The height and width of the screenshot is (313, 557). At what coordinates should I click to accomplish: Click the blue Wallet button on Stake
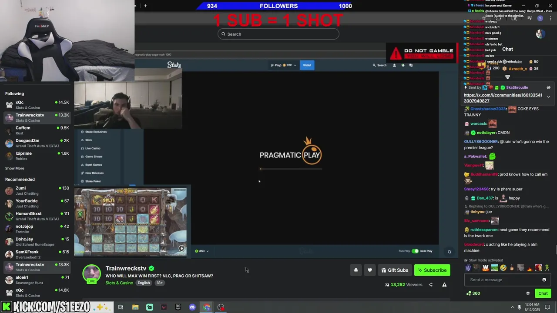[307, 65]
